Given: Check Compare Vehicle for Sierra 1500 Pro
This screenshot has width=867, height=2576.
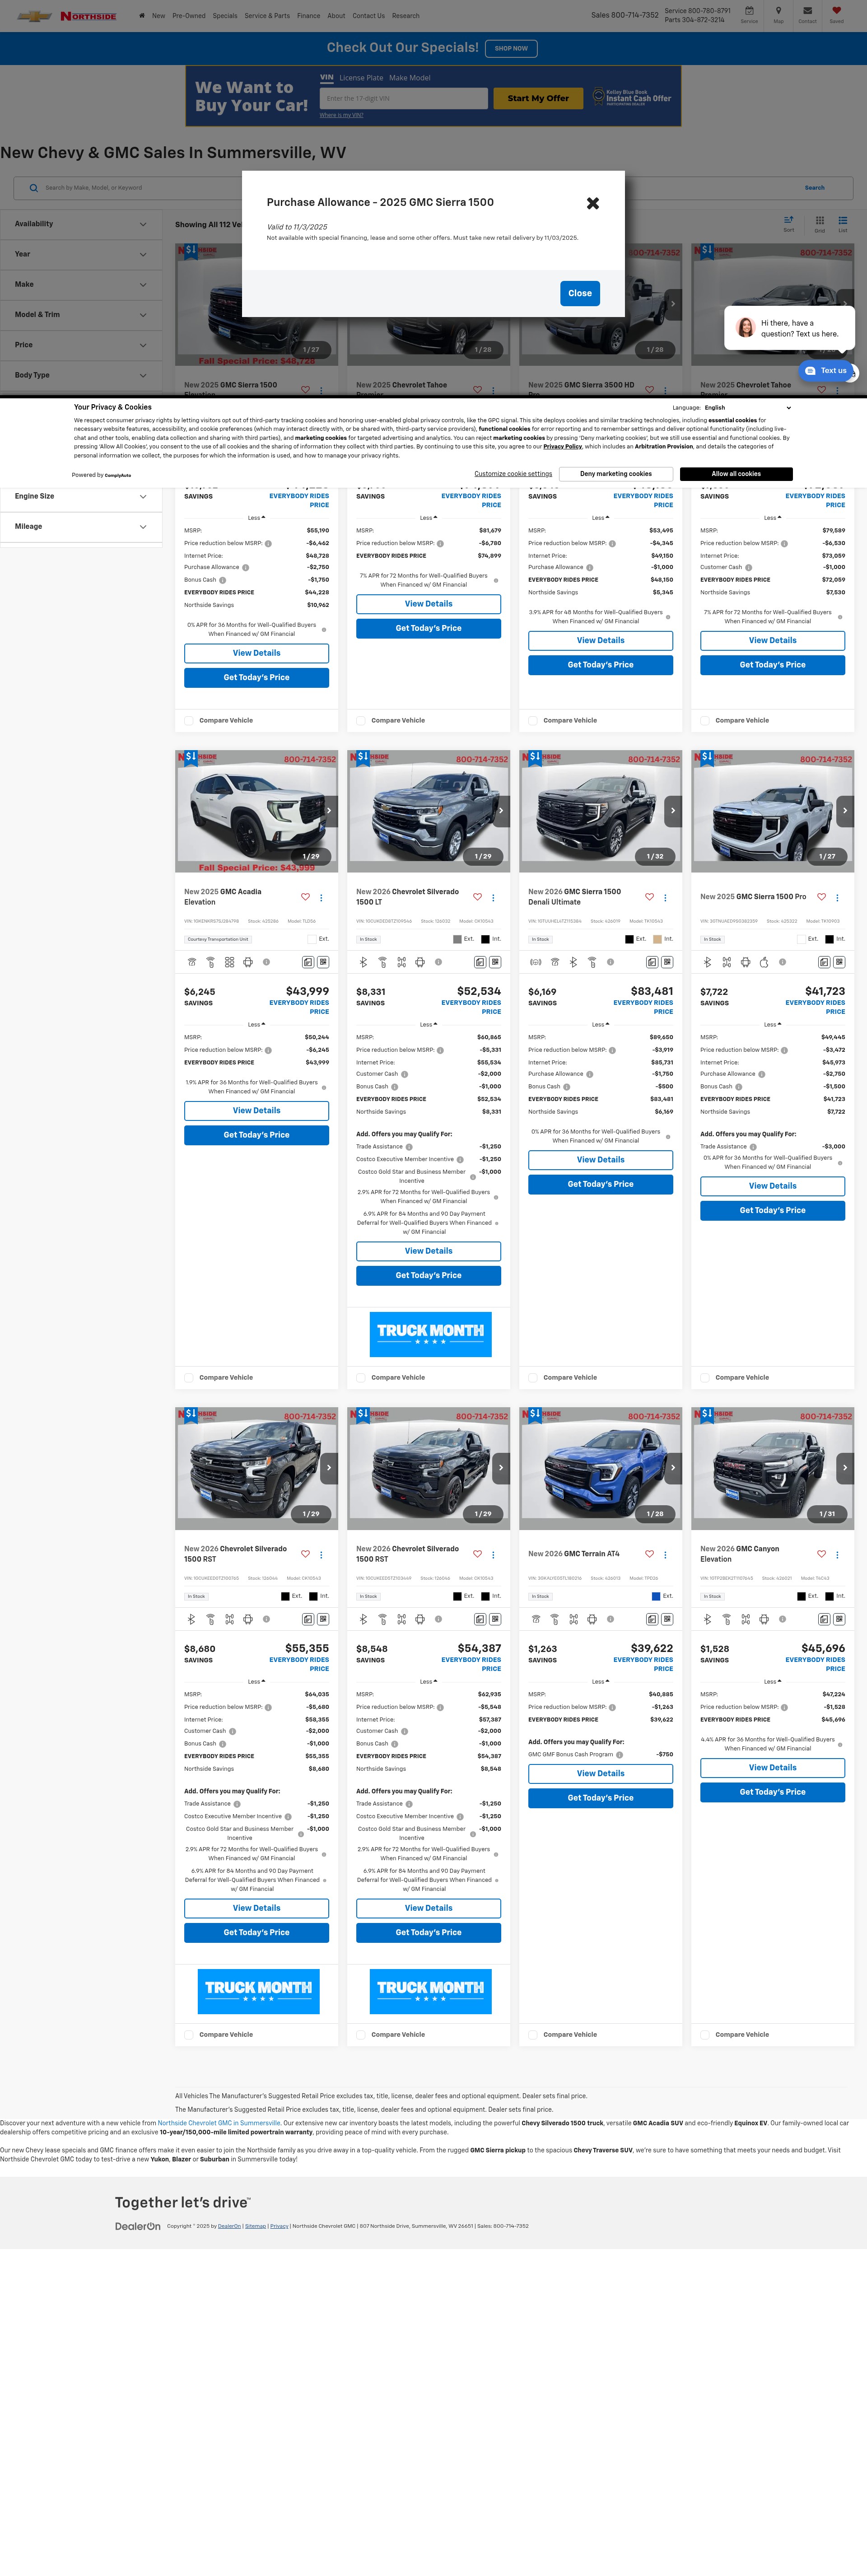Looking at the screenshot, I should pos(705,1378).
